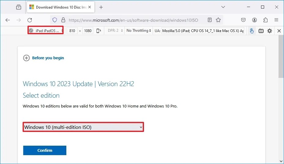Expand the Before you begin plus icon
Image resolution: width=284 pixels, height=164 pixels.
[27, 58]
